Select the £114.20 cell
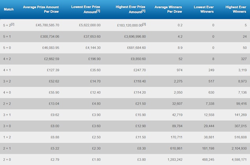Image resolution: width=250 pixels, height=165 pixels. coord(140,92)
